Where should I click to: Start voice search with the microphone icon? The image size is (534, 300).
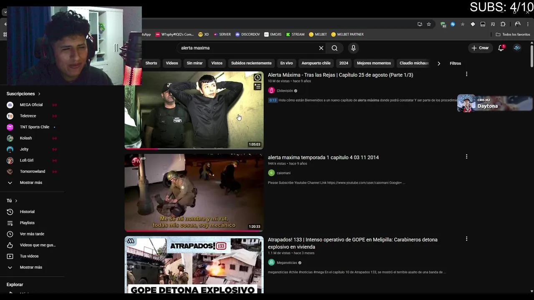(353, 48)
